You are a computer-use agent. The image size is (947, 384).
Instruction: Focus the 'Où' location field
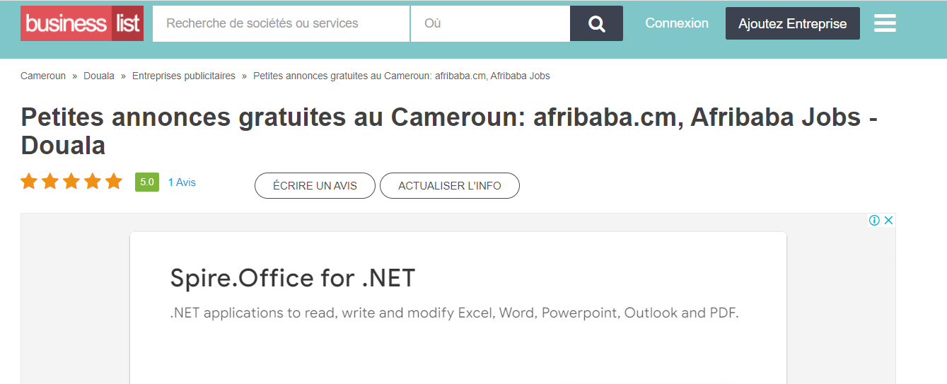[490, 23]
